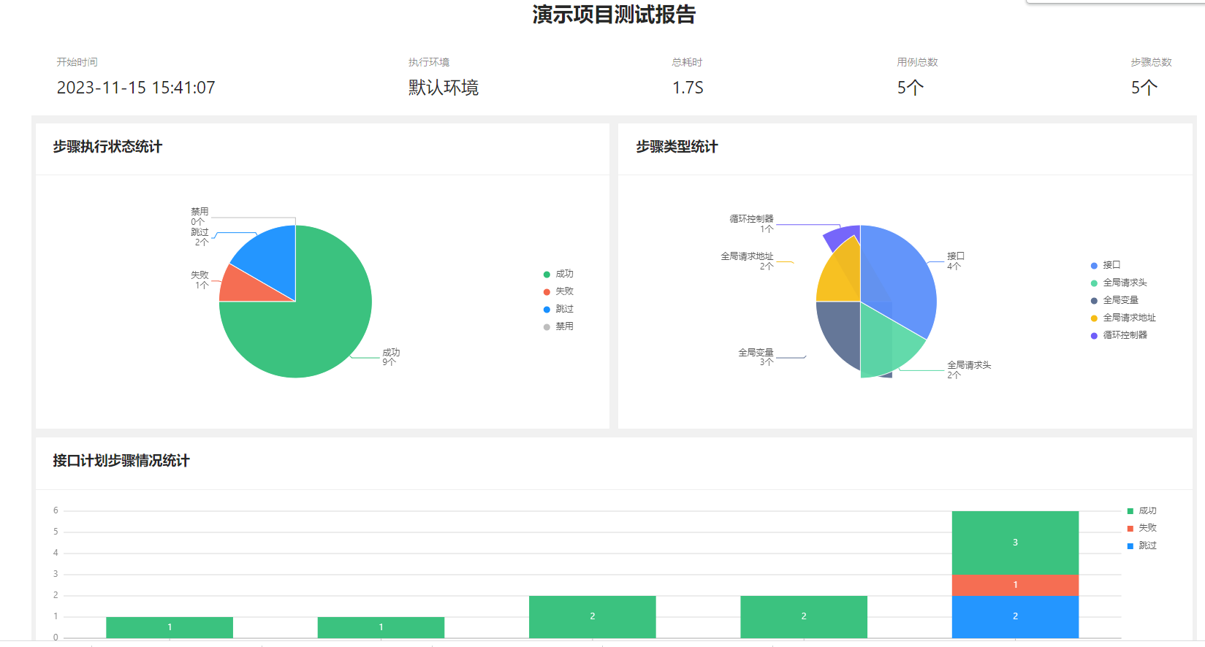Click the 步骤类型统计 heading
The image size is (1205, 647).
click(677, 147)
